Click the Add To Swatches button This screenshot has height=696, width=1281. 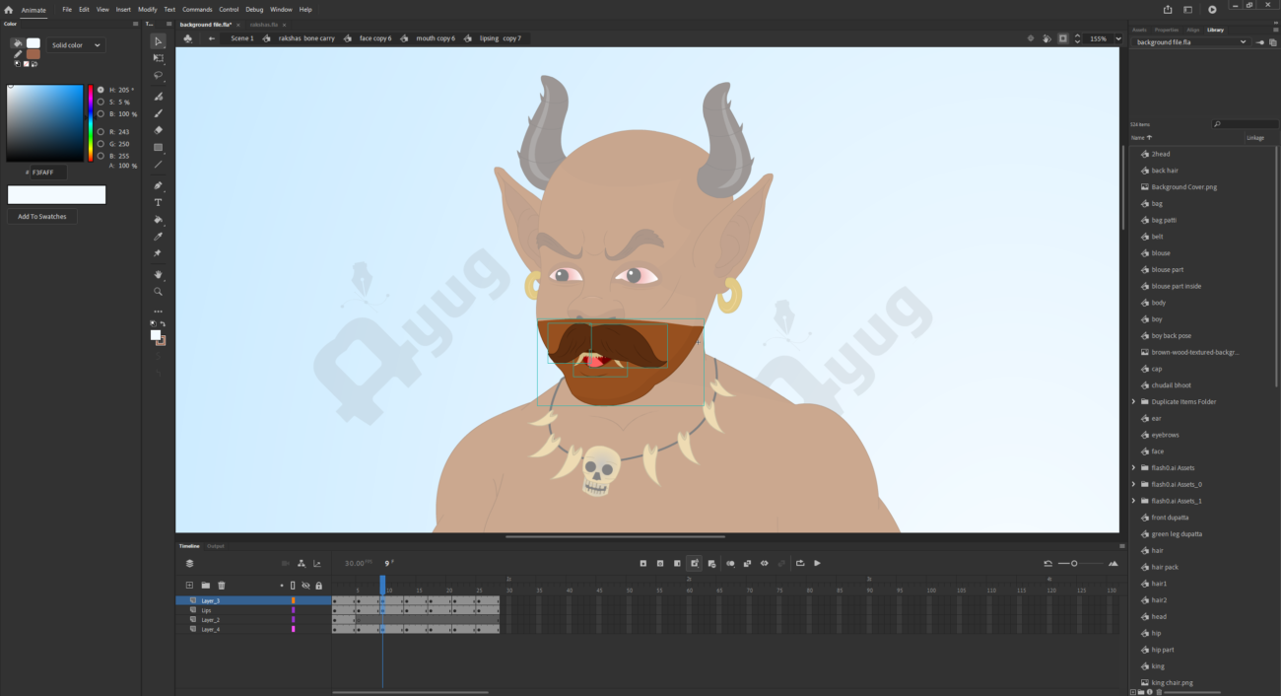(x=42, y=217)
